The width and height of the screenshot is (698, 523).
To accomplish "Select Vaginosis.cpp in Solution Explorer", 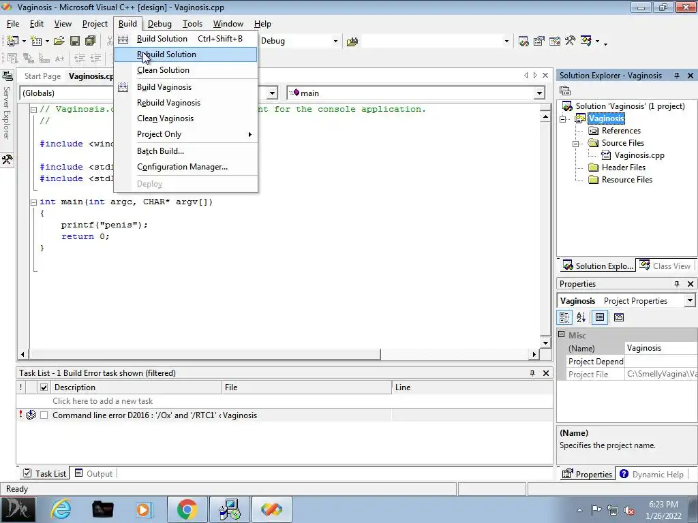I will [x=639, y=155].
